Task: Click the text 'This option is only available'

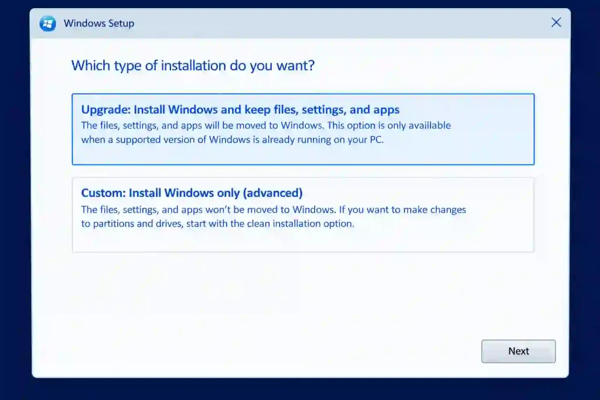Action: 389,125
